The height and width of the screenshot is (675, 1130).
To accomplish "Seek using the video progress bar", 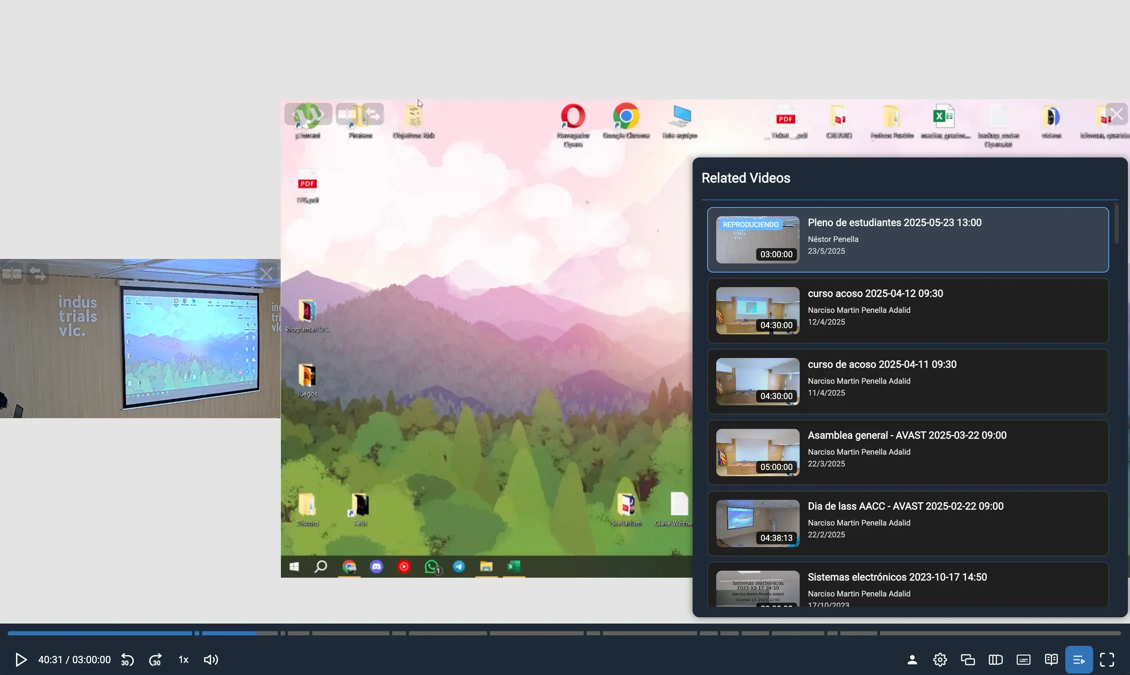I will coord(564,633).
